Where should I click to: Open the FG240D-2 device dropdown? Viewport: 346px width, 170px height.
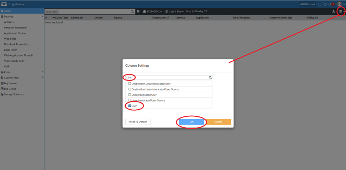tap(152, 12)
